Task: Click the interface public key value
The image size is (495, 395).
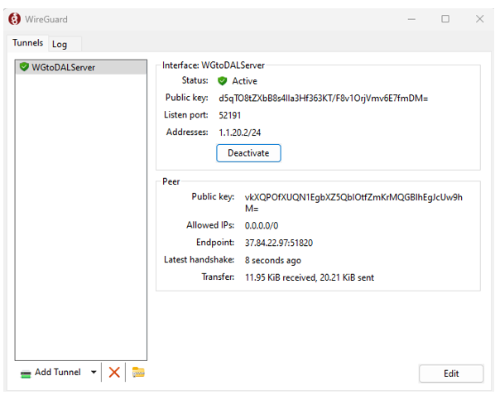Action: (x=324, y=99)
